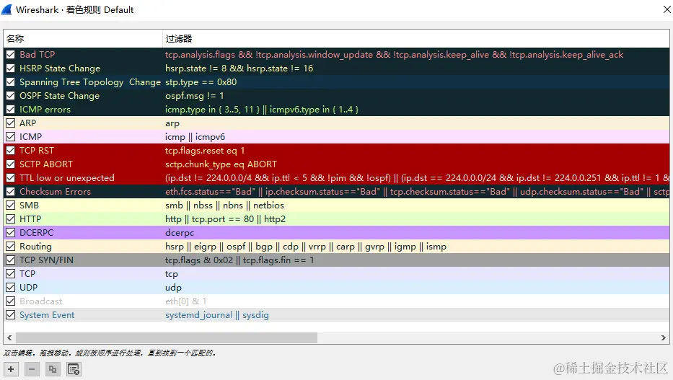Toggle the System Event checkbox
Image resolution: width=673 pixels, height=380 pixels.
click(11, 315)
